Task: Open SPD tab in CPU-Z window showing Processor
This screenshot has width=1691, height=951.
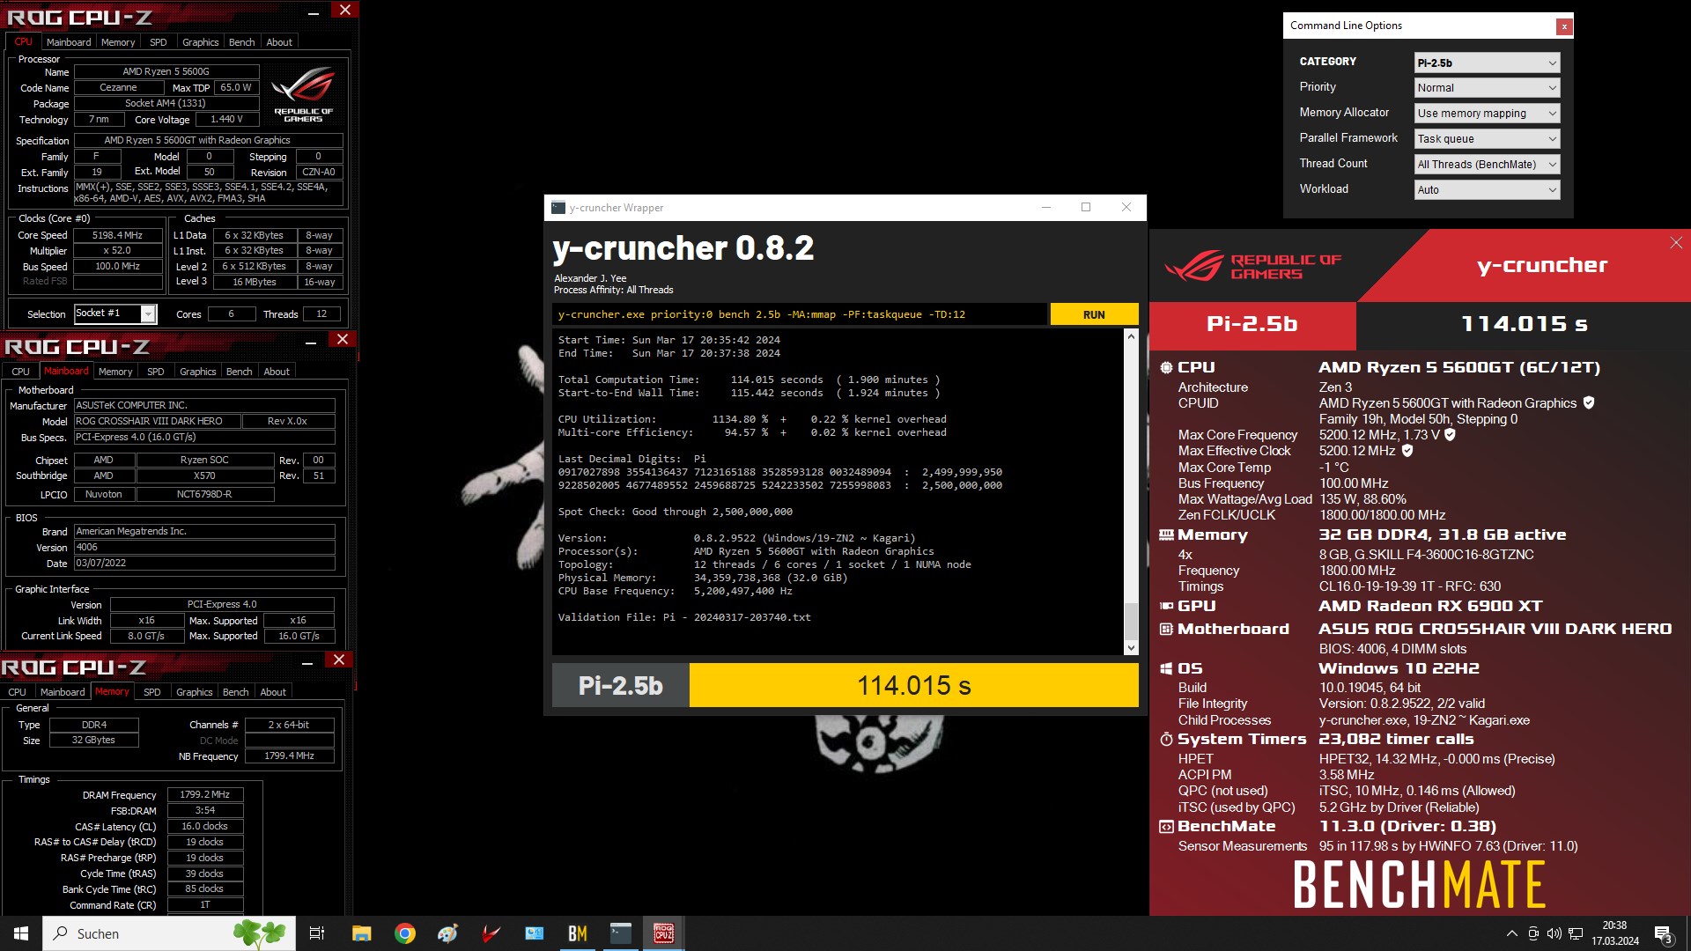Action: [159, 42]
